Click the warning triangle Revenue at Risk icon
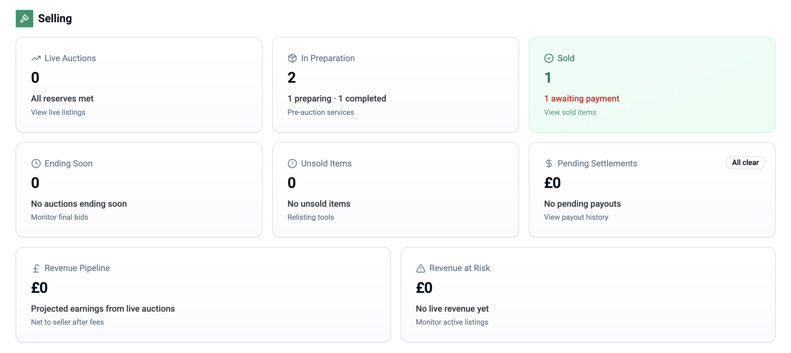Screen dimensions: 791x353 tap(421, 269)
